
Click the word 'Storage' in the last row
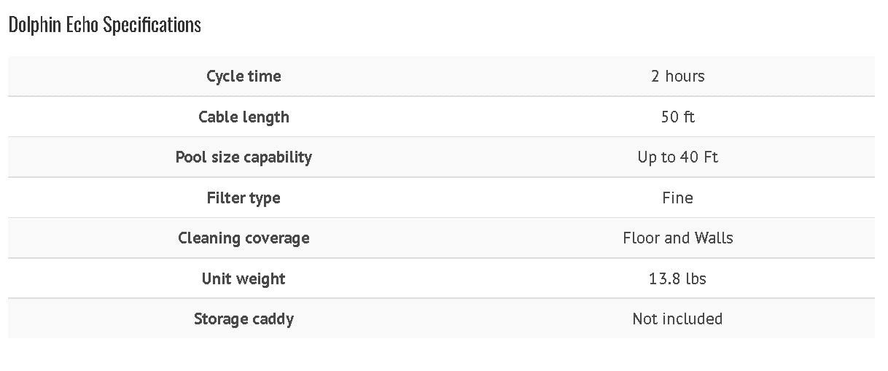pyautogui.click(x=221, y=319)
